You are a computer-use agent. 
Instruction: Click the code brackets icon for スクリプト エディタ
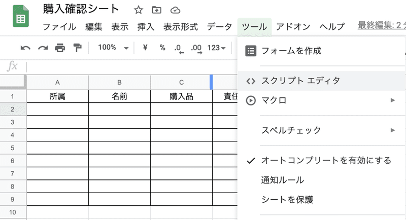(251, 81)
